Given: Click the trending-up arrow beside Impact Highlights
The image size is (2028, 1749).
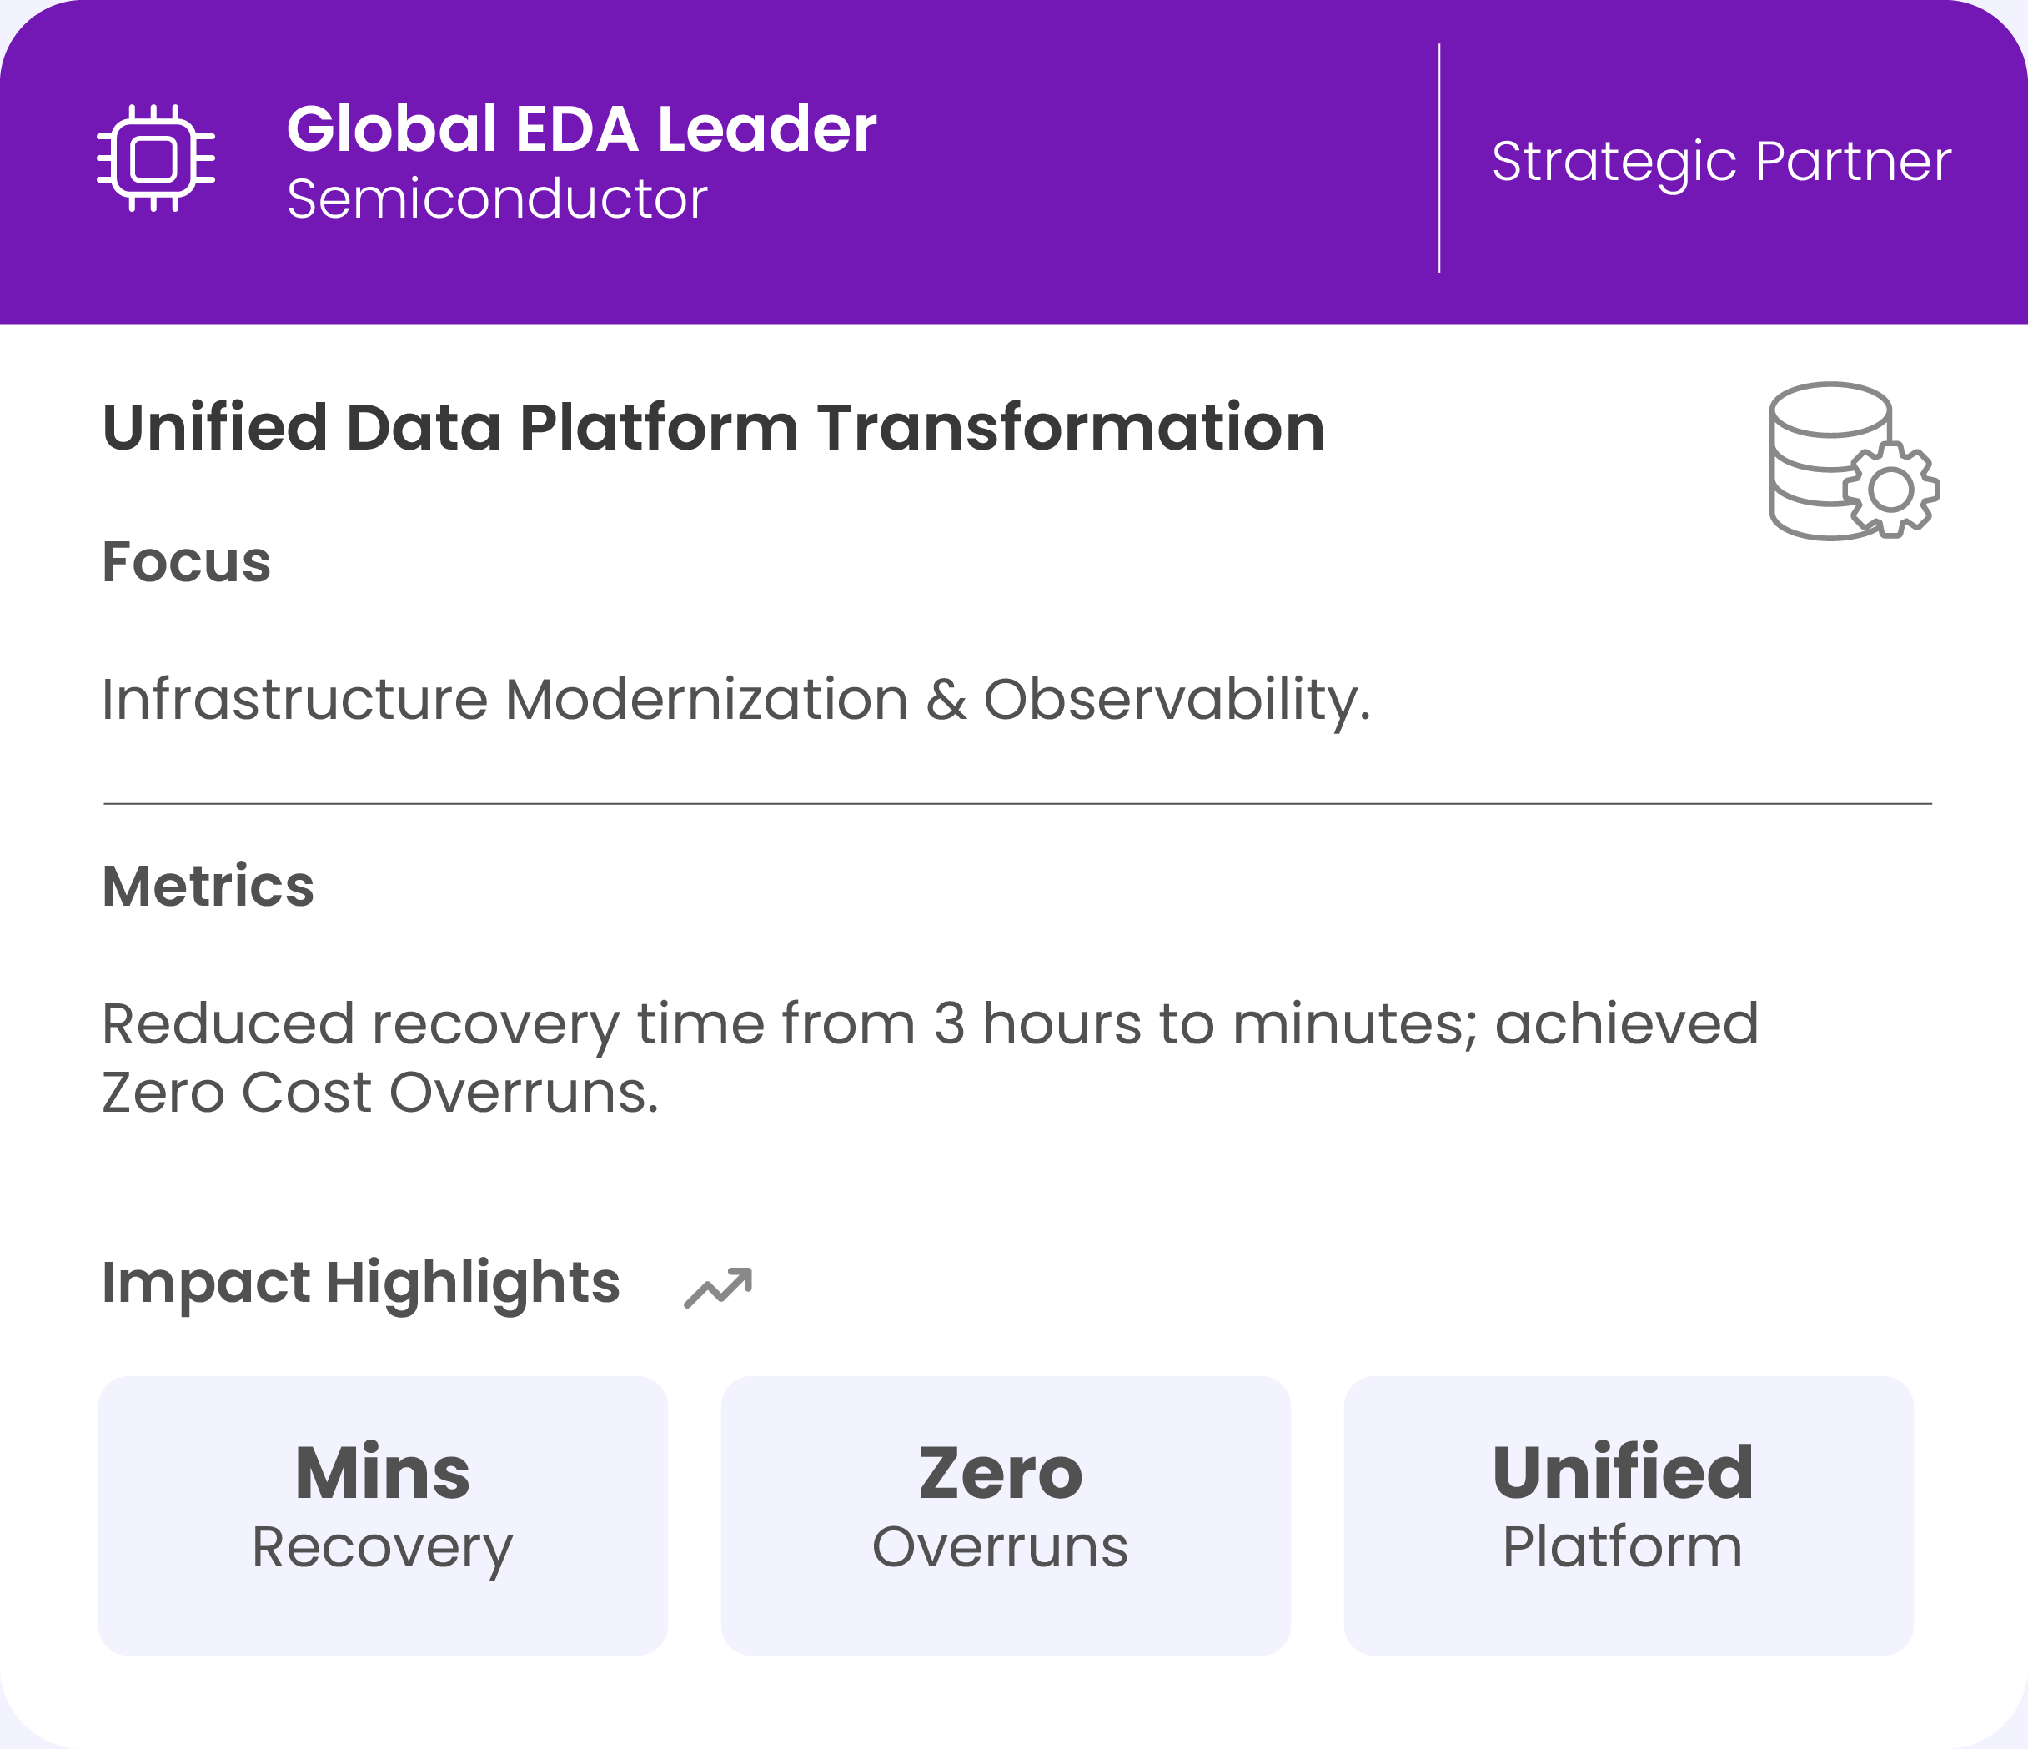Looking at the screenshot, I should (x=719, y=1287).
